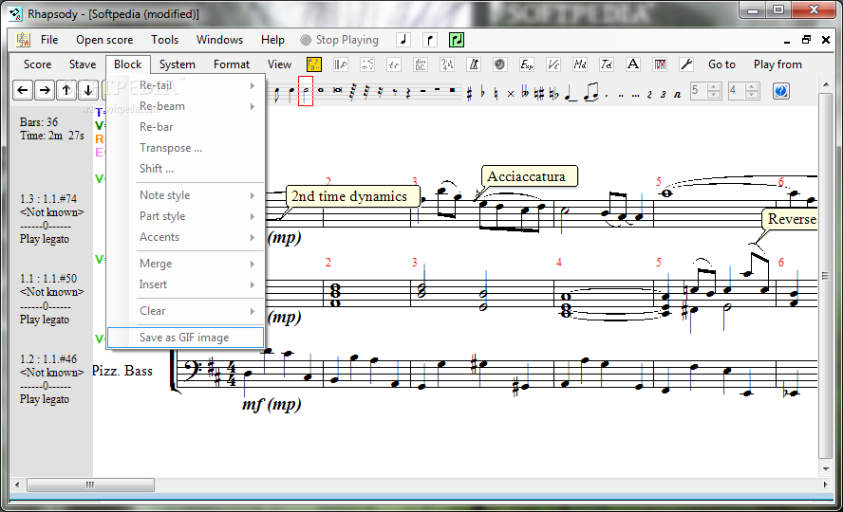Image resolution: width=843 pixels, height=512 pixels.
Task: Open the piano keyboard icon
Action: point(660,64)
